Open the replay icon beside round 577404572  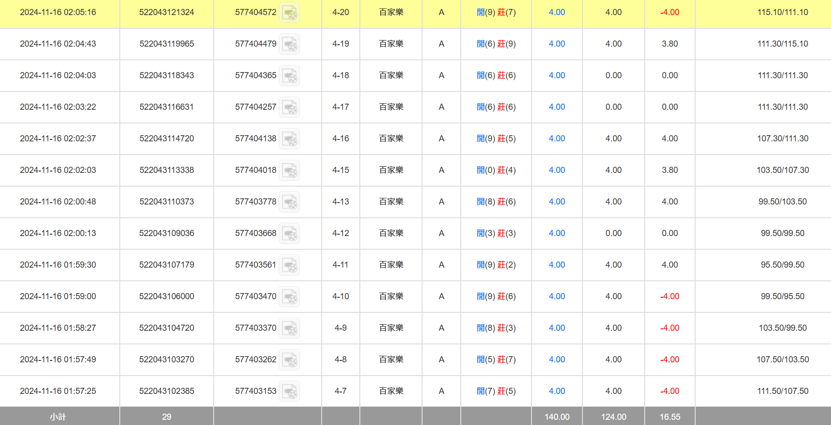[x=289, y=13]
